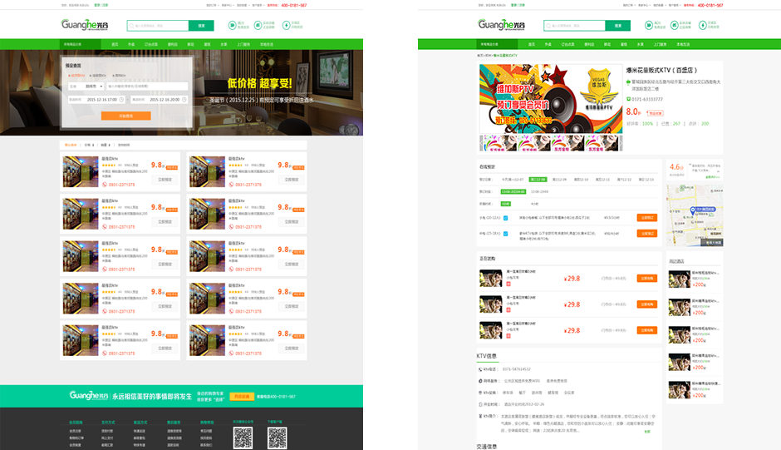The width and height of the screenshot is (781, 450).
Task: Expand the 所有商品分类 menu on the left page
Action: (80, 44)
